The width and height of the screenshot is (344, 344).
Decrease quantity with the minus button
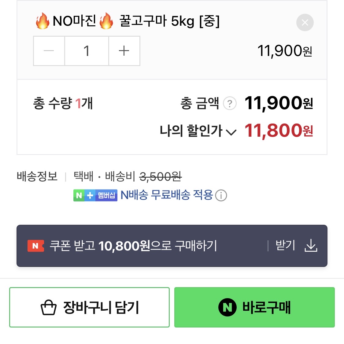coord(49,51)
